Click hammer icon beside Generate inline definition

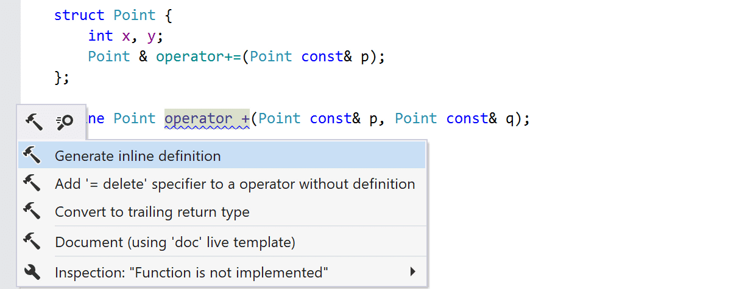point(32,156)
